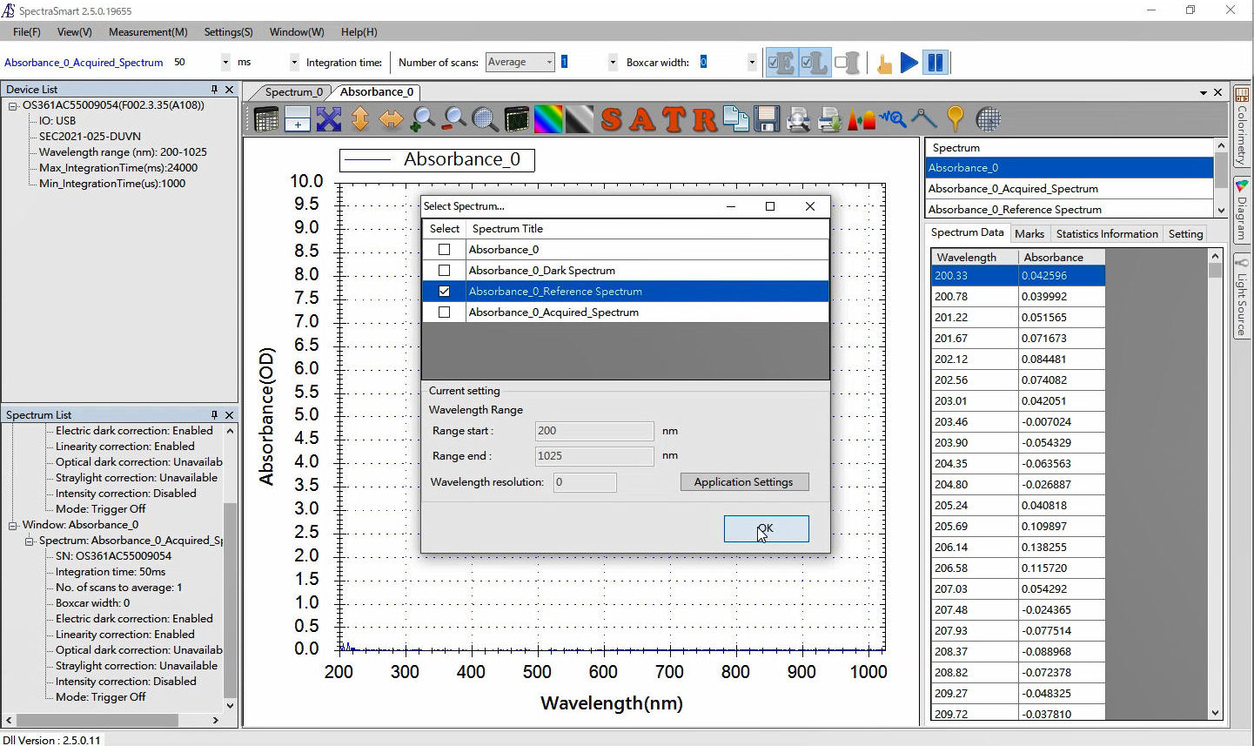This screenshot has width=1254, height=746.
Task: Open the Measurement(M) menu
Action: tap(148, 32)
